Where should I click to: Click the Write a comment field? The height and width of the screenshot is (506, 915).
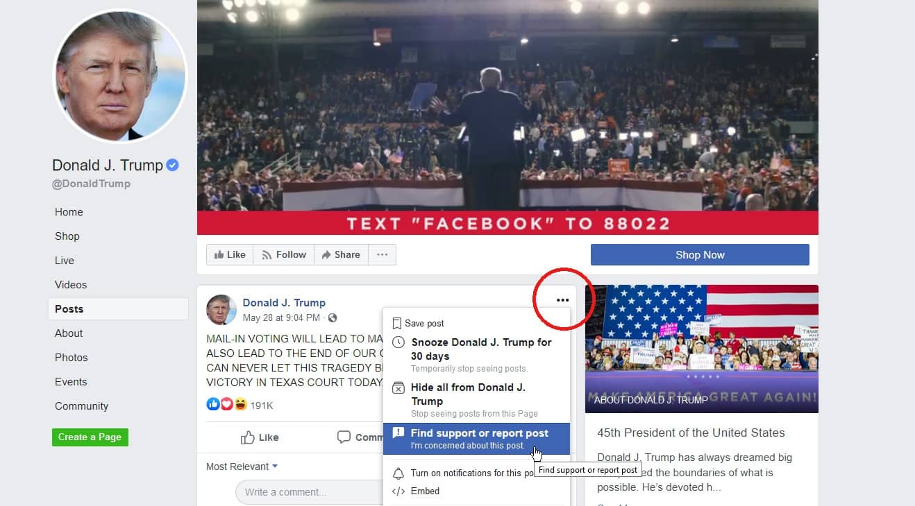tap(309, 492)
